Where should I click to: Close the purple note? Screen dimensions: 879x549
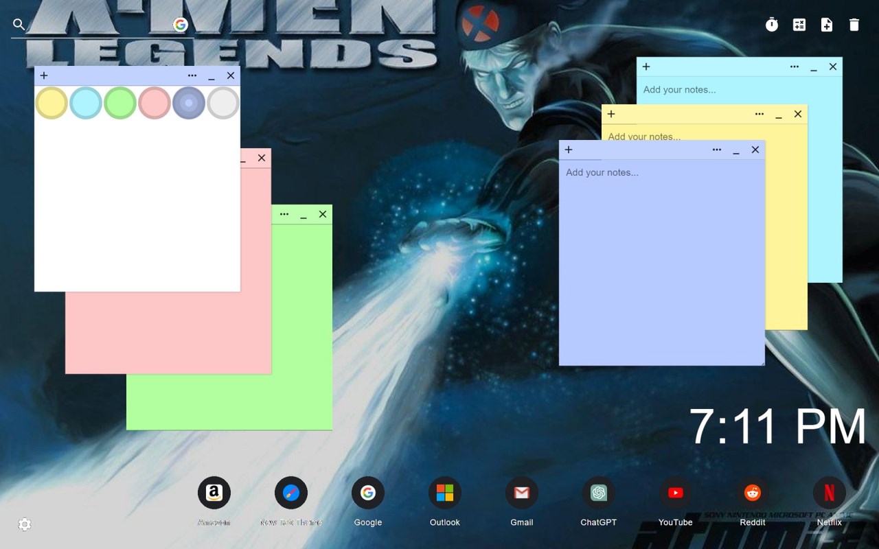755,150
